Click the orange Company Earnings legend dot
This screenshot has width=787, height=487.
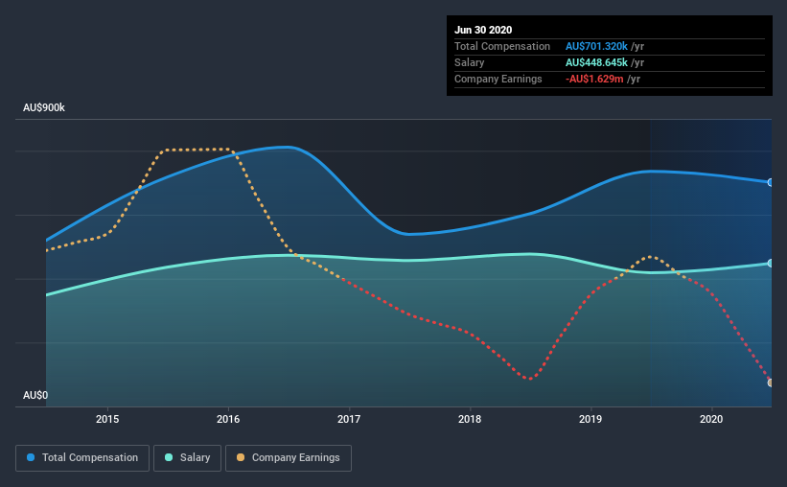point(241,457)
